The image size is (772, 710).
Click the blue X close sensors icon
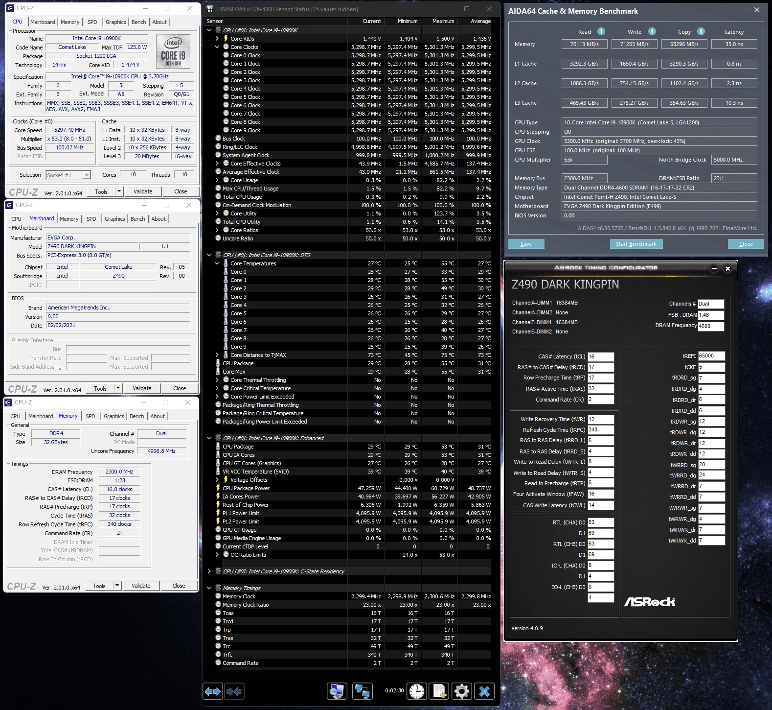[x=484, y=691]
